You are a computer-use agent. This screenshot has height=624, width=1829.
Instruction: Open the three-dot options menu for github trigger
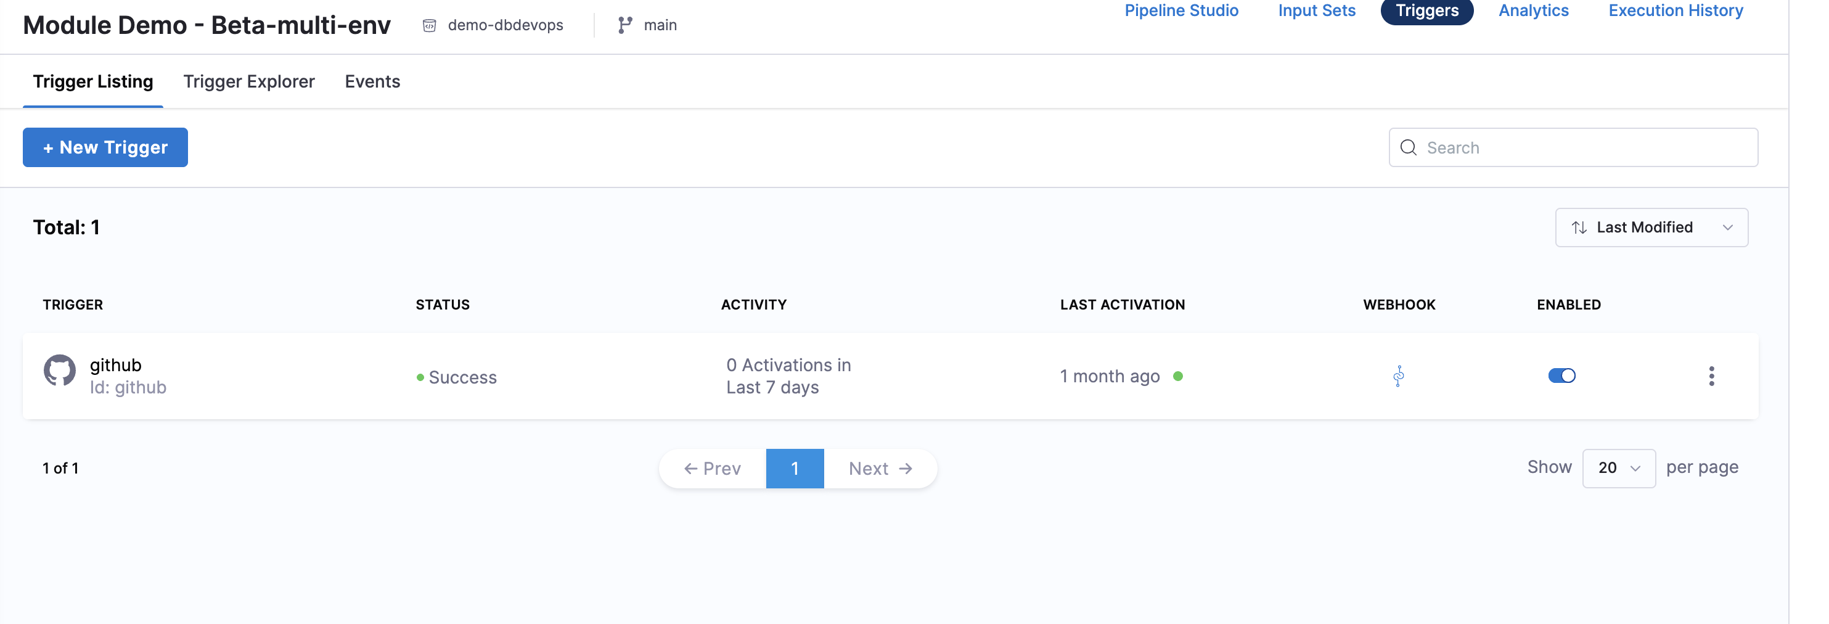[x=1711, y=376]
